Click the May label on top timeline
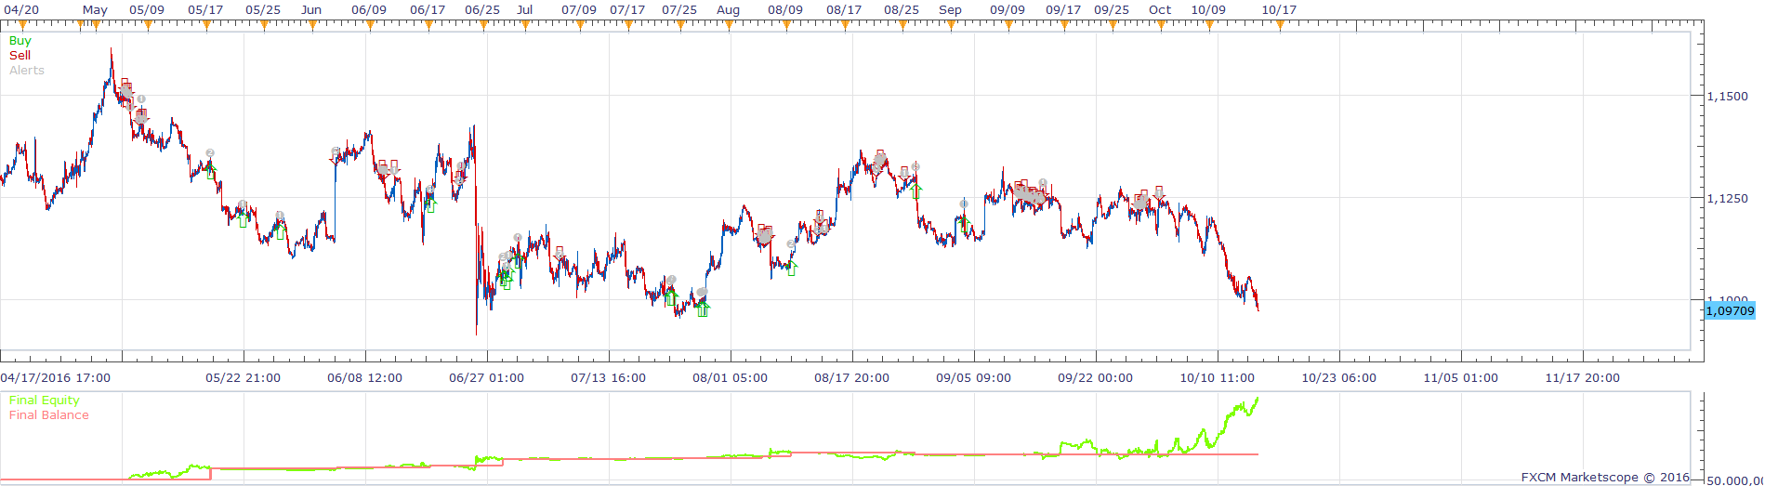This screenshot has width=1765, height=486. (x=95, y=9)
